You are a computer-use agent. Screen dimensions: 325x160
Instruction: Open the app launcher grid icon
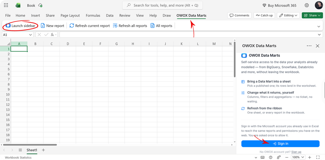(x=6, y=6)
